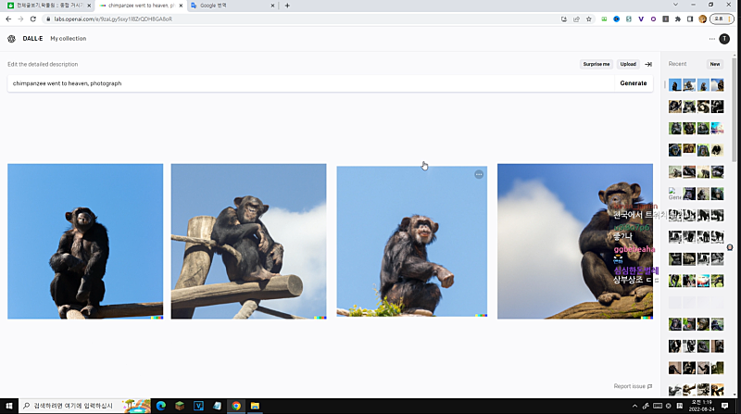The image size is (741, 414).
Task: Toggle the browser side panel icon
Action: [690, 19]
